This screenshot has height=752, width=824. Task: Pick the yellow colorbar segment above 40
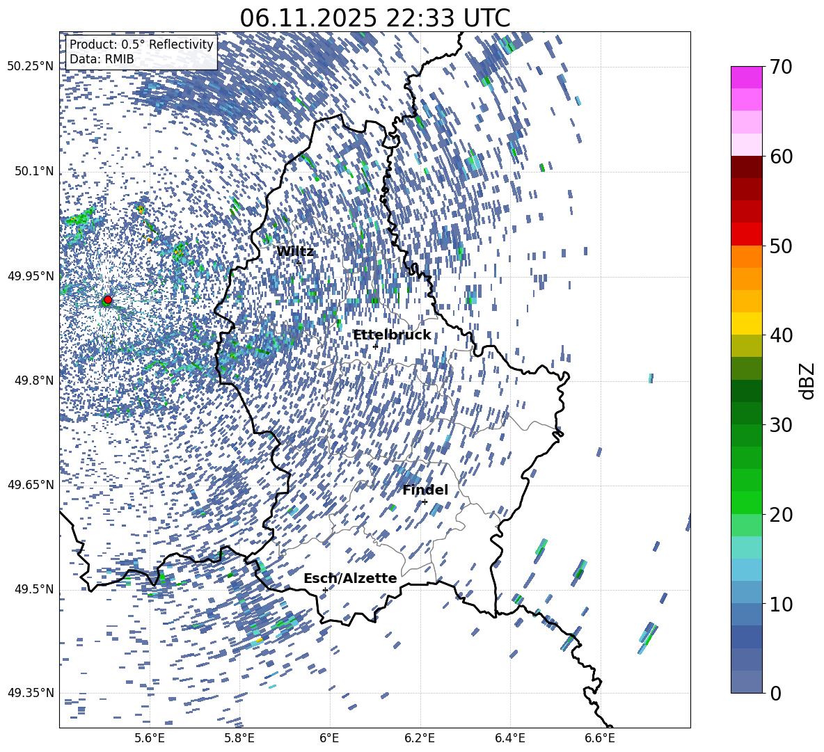click(x=746, y=323)
